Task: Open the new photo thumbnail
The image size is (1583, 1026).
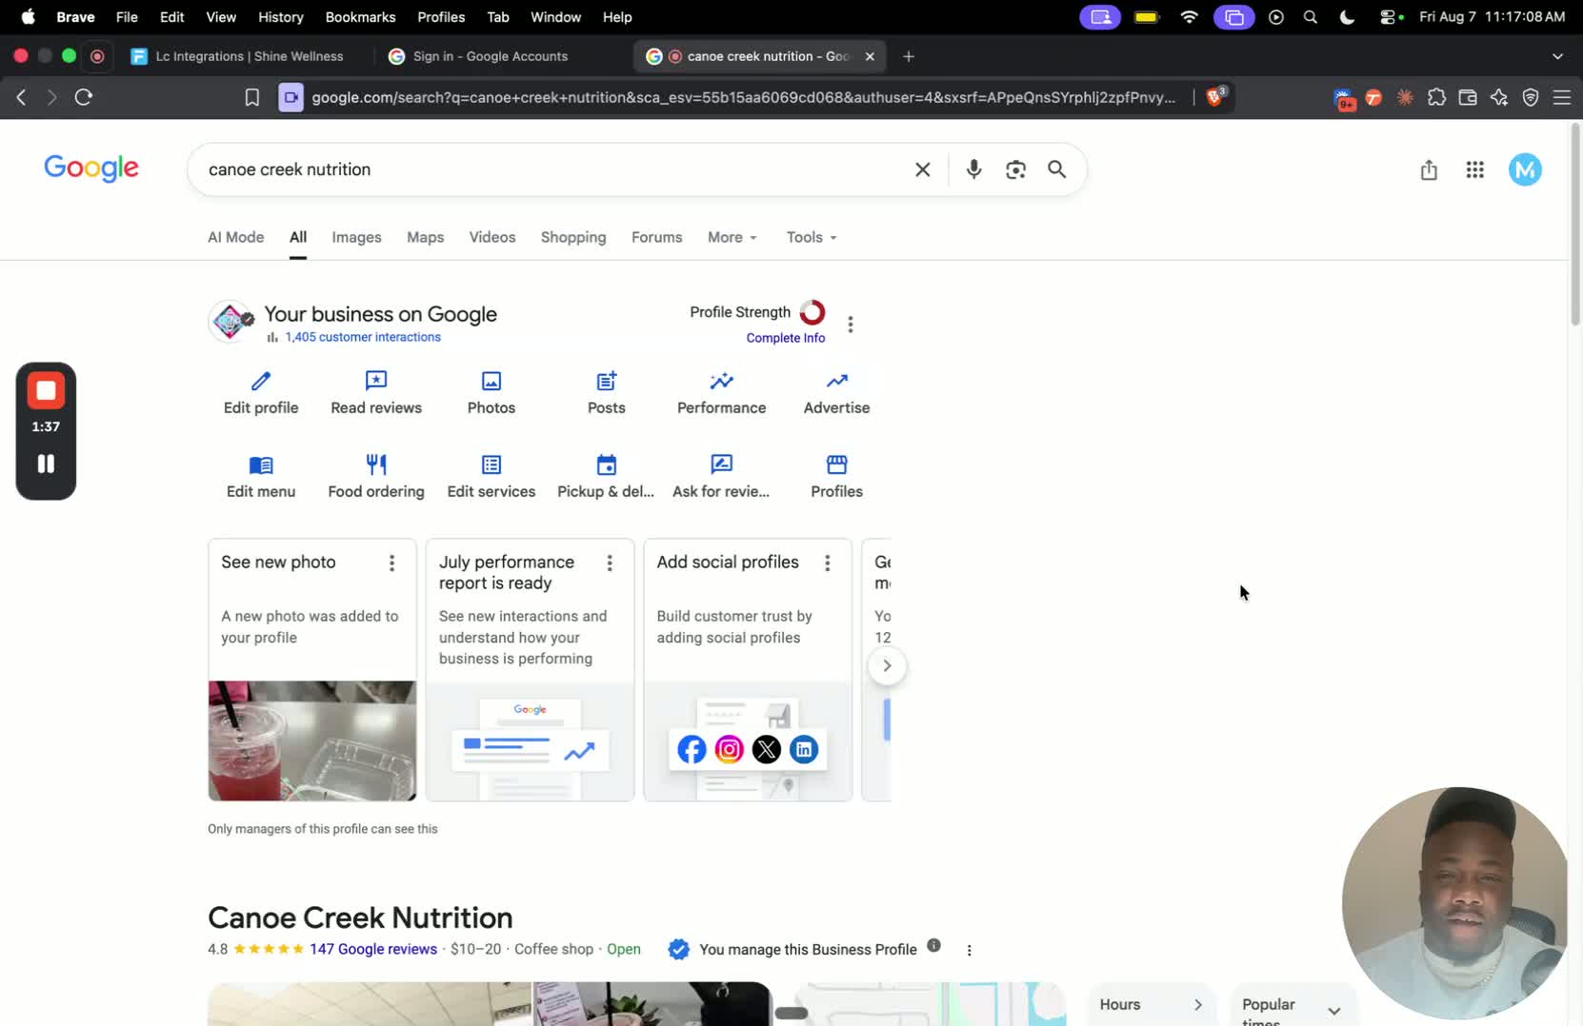Action: coord(312,740)
